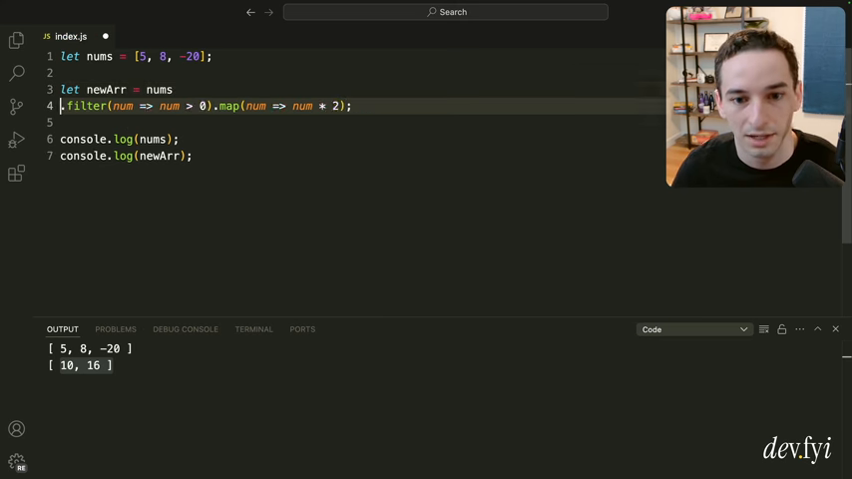Screen dimensions: 852x479
Task: Click 'console.log(nums);' on line 6
Action: (x=119, y=140)
